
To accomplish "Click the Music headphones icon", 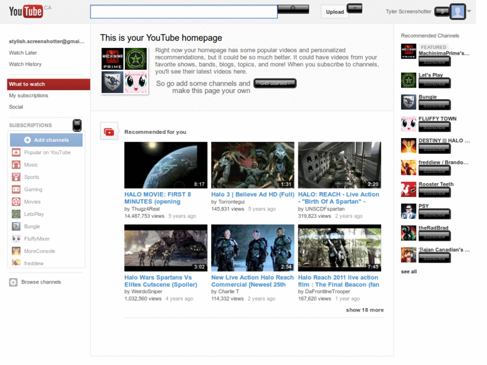I will tap(16, 165).
